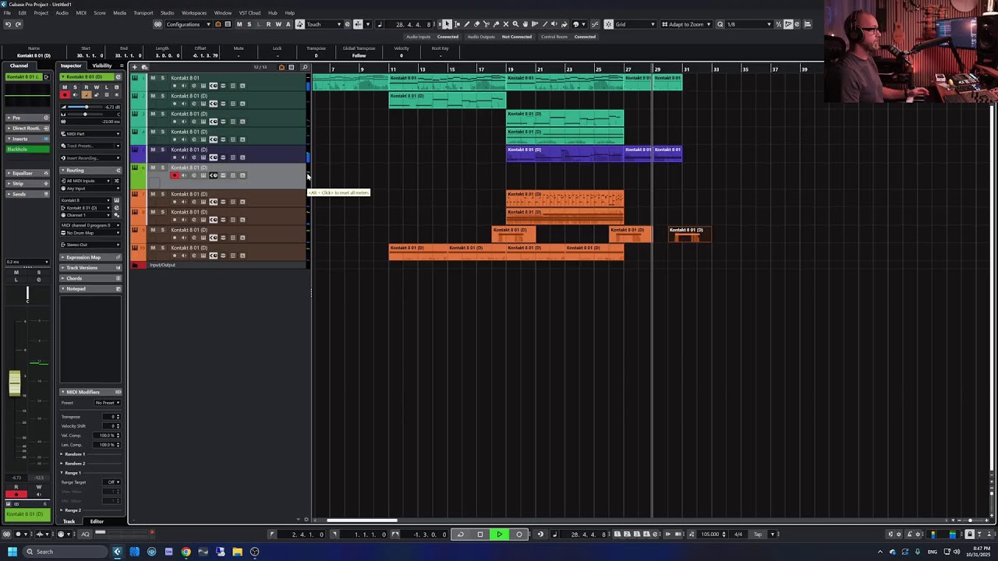Click the horizontal timeline scrollbar thumb

[362, 520]
